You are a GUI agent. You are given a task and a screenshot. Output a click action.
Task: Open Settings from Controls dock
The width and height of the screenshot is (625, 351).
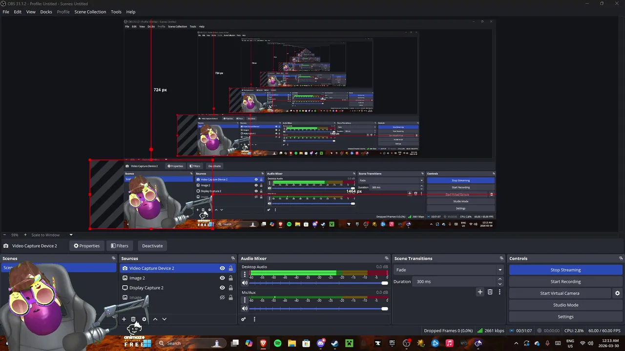[565, 317]
